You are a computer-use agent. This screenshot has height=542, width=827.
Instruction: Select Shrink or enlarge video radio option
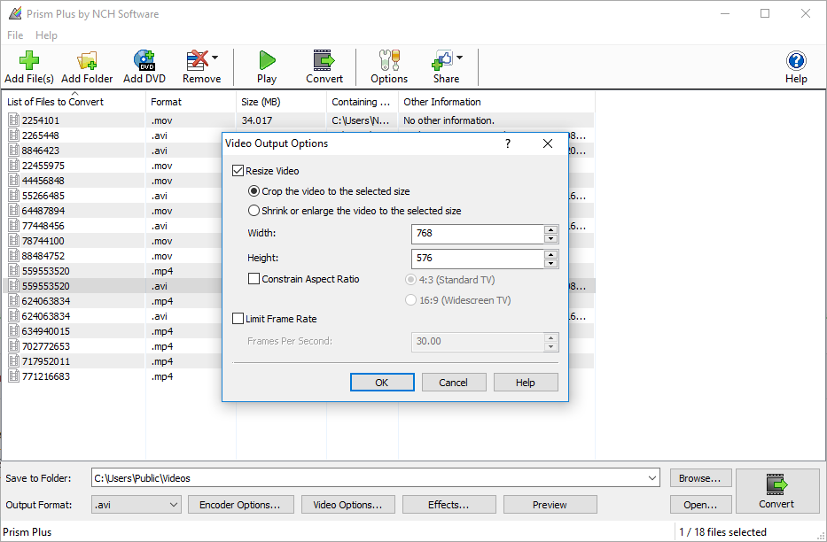click(x=254, y=211)
